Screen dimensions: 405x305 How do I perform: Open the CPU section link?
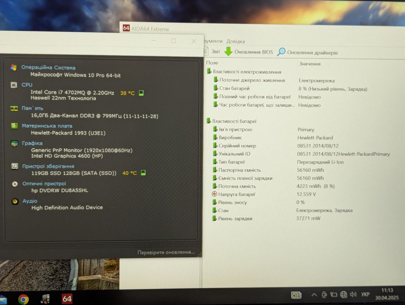(x=27, y=85)
